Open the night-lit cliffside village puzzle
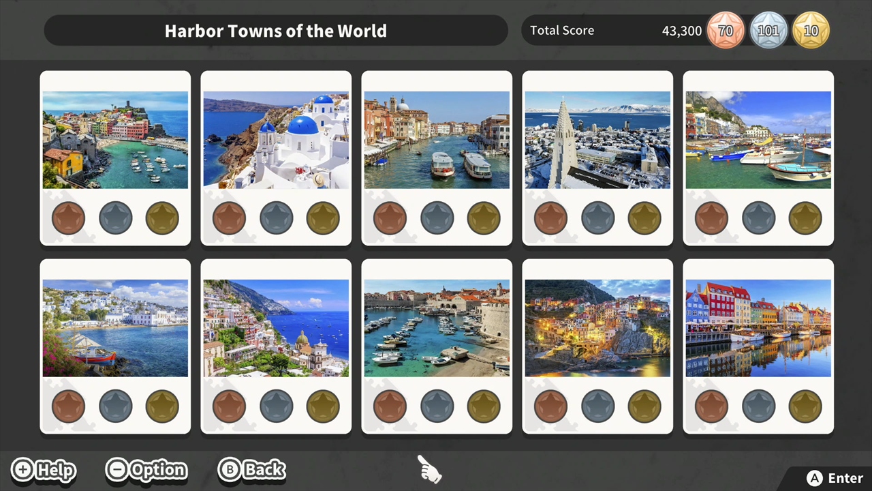The image size is (872, 491). [x=597, y=328]
